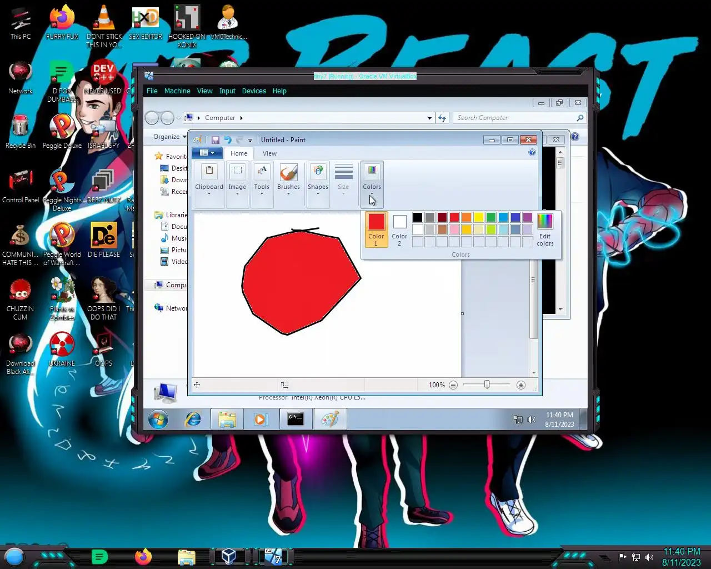Open Internet Explorer in VM taskbar
711x569 pixels.
pos(193,419)
